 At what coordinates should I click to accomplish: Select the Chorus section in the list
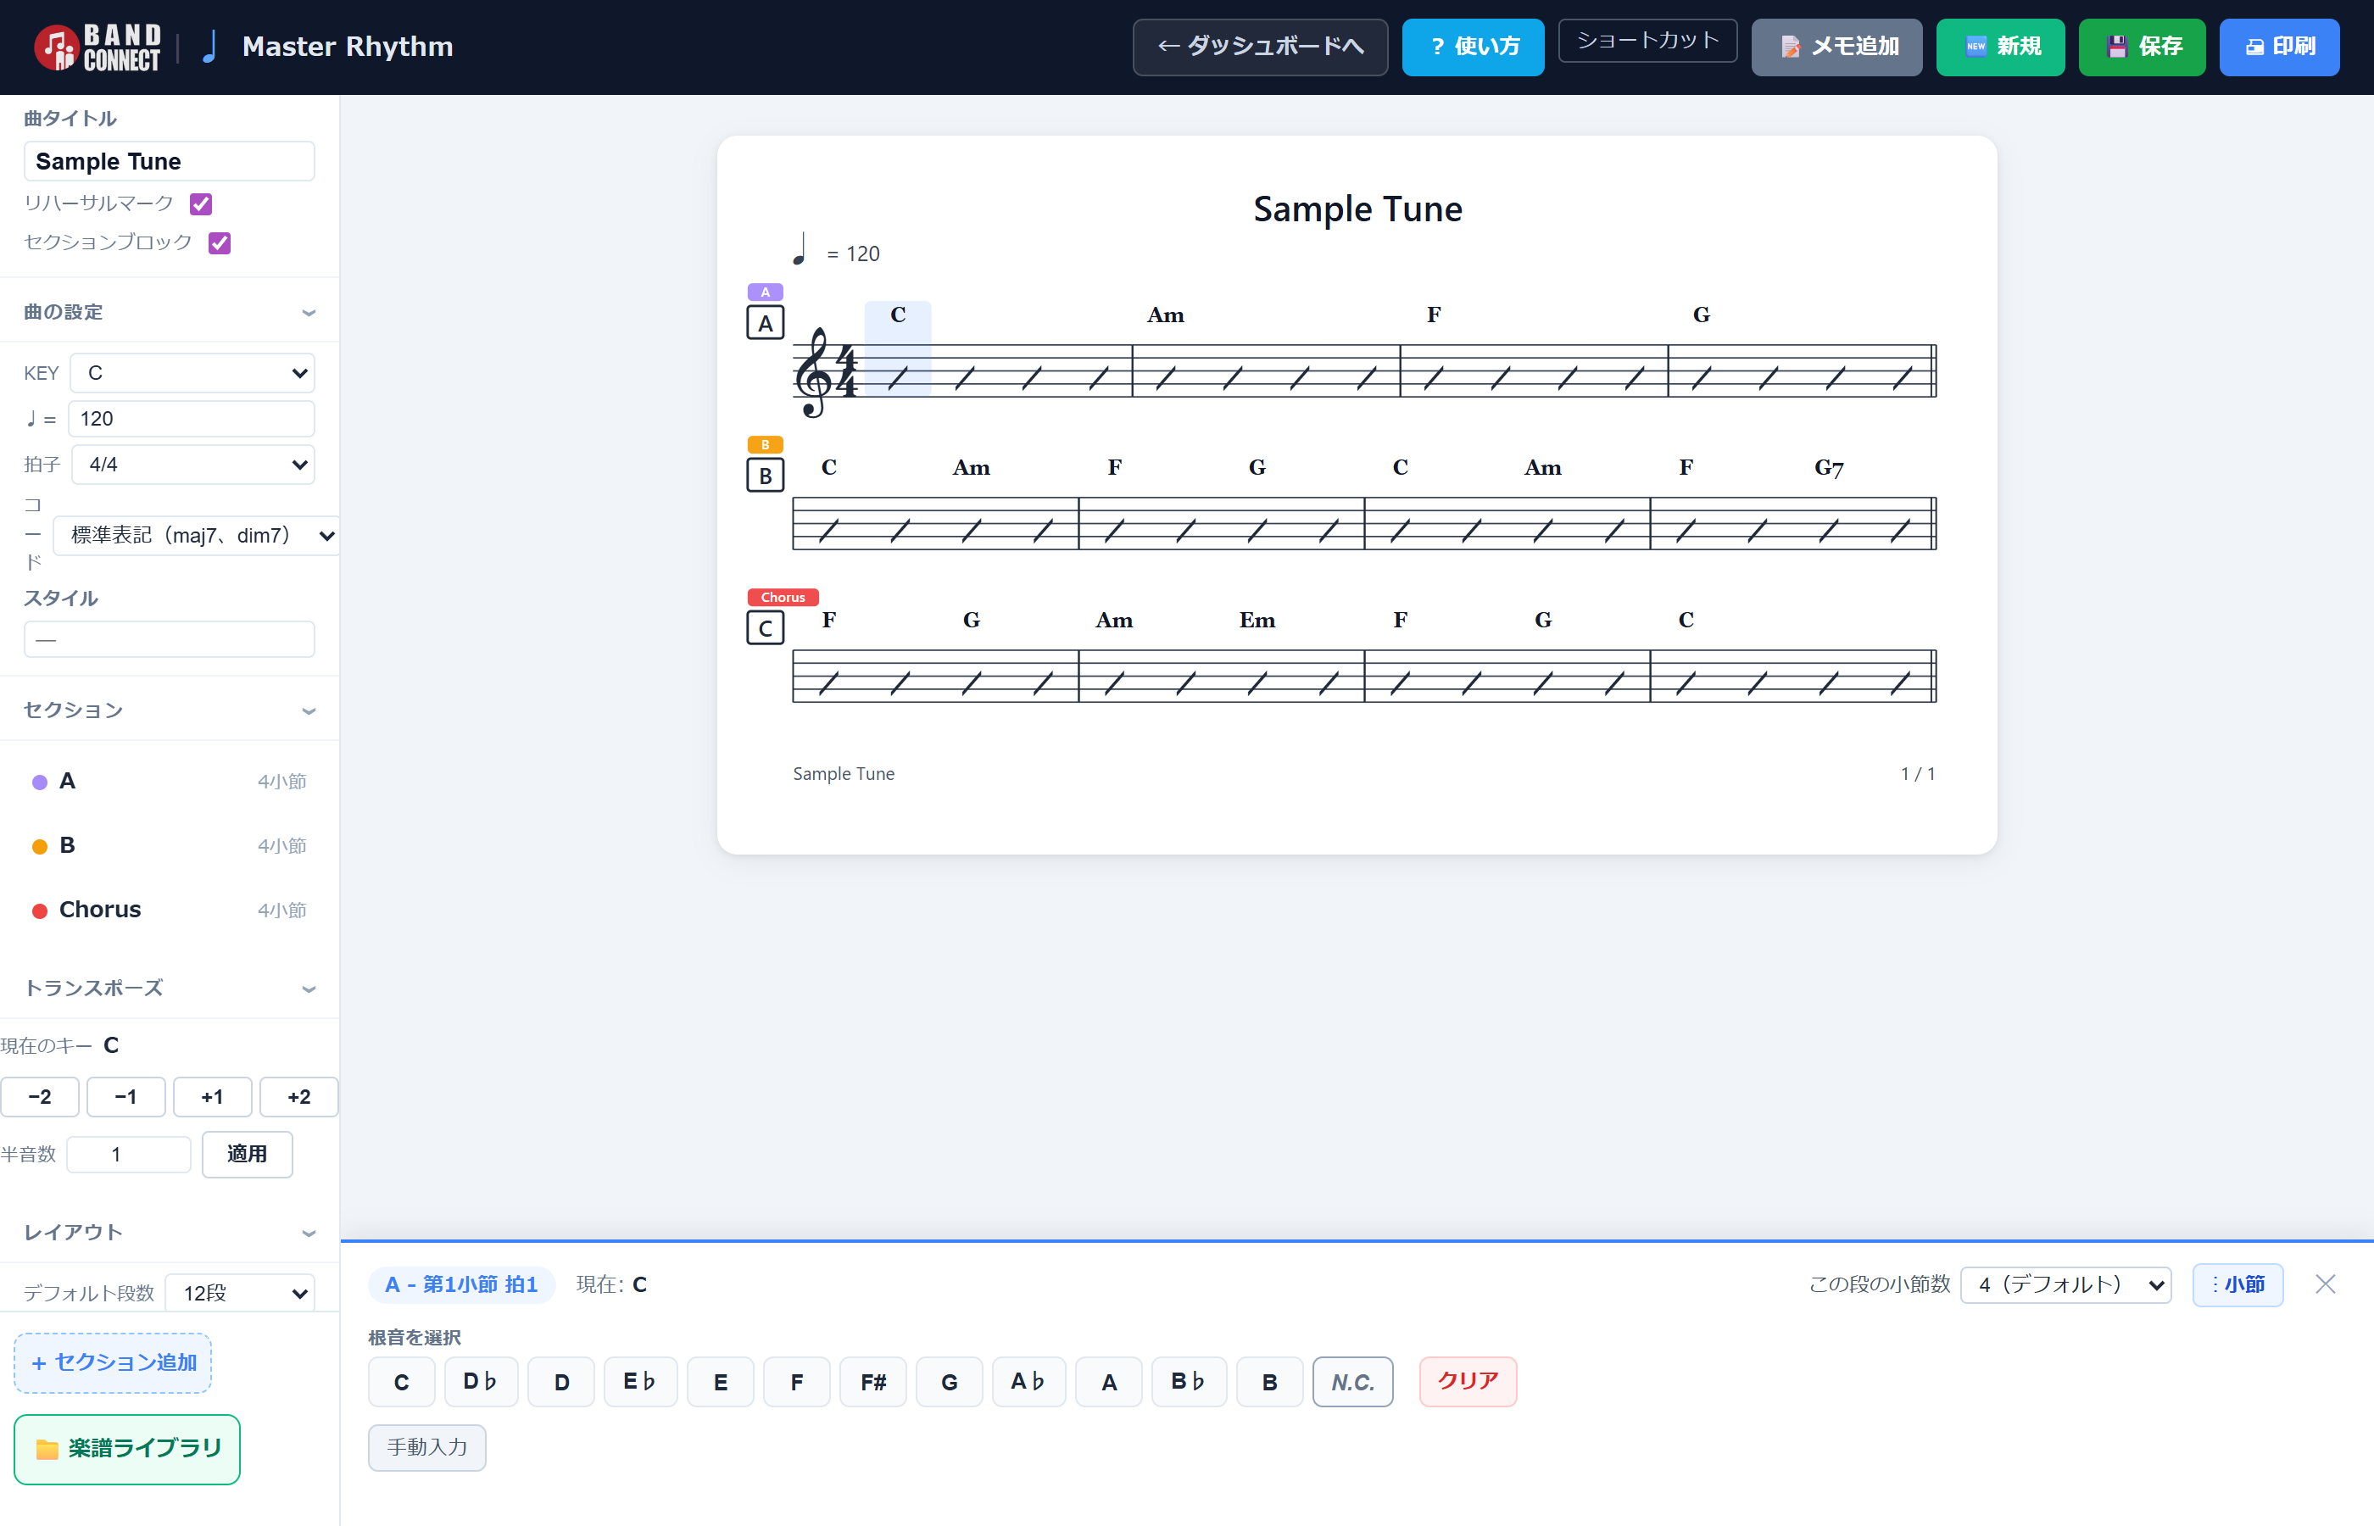click(170, 911)
